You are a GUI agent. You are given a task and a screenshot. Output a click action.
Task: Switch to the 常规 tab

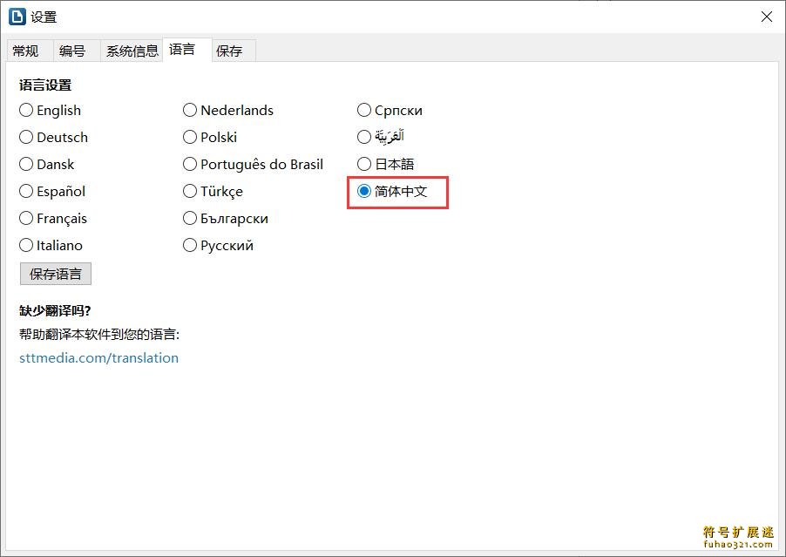tap(26, 51)
